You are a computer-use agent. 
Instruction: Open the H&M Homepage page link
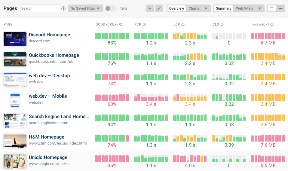pos(47,137)
